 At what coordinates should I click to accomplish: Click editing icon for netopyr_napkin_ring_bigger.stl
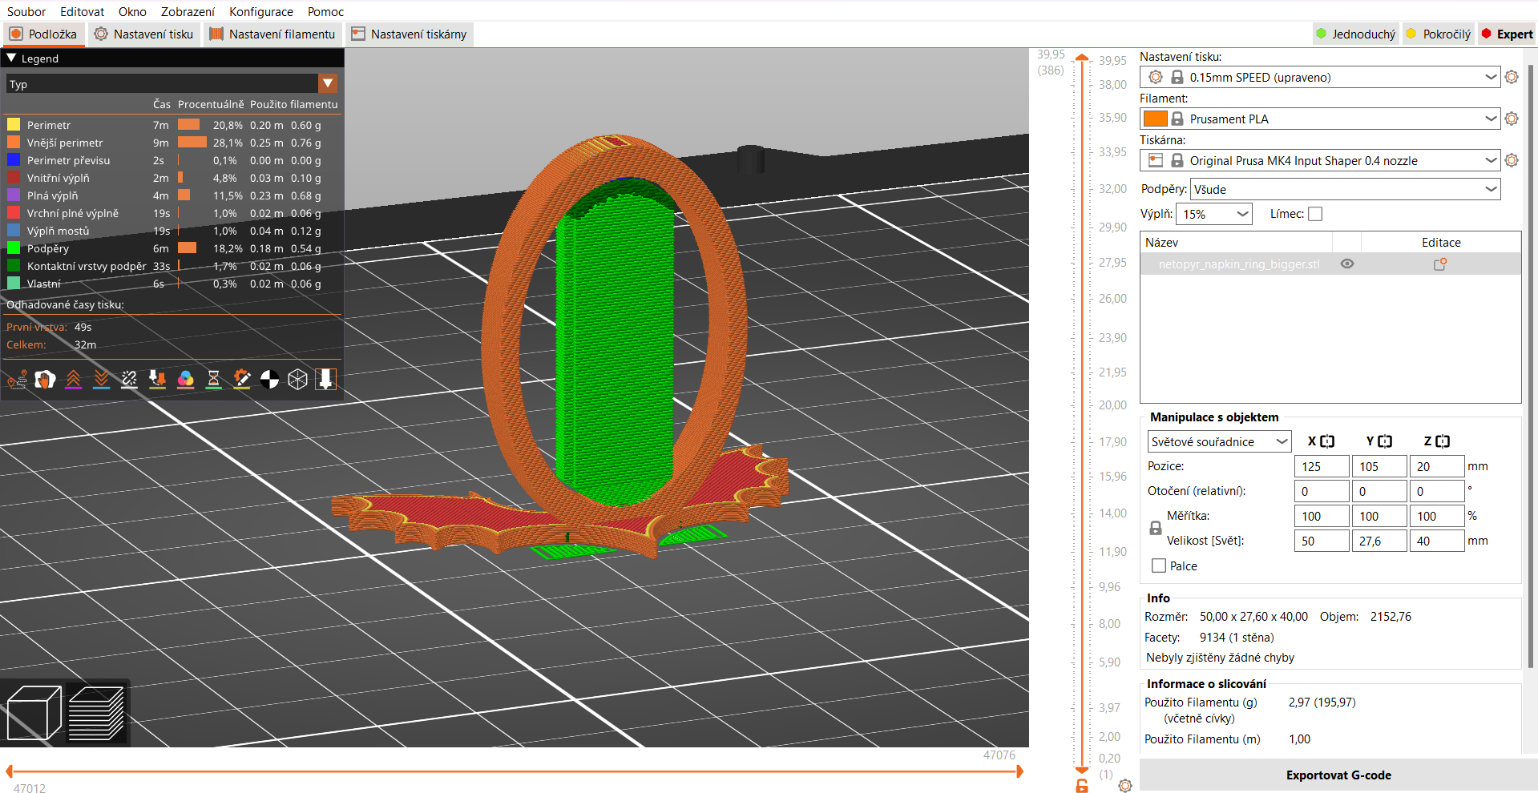point(1440,264)
